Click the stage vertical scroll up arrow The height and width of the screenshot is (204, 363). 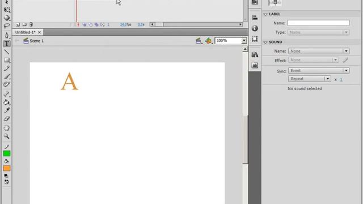tap(245, 49)
